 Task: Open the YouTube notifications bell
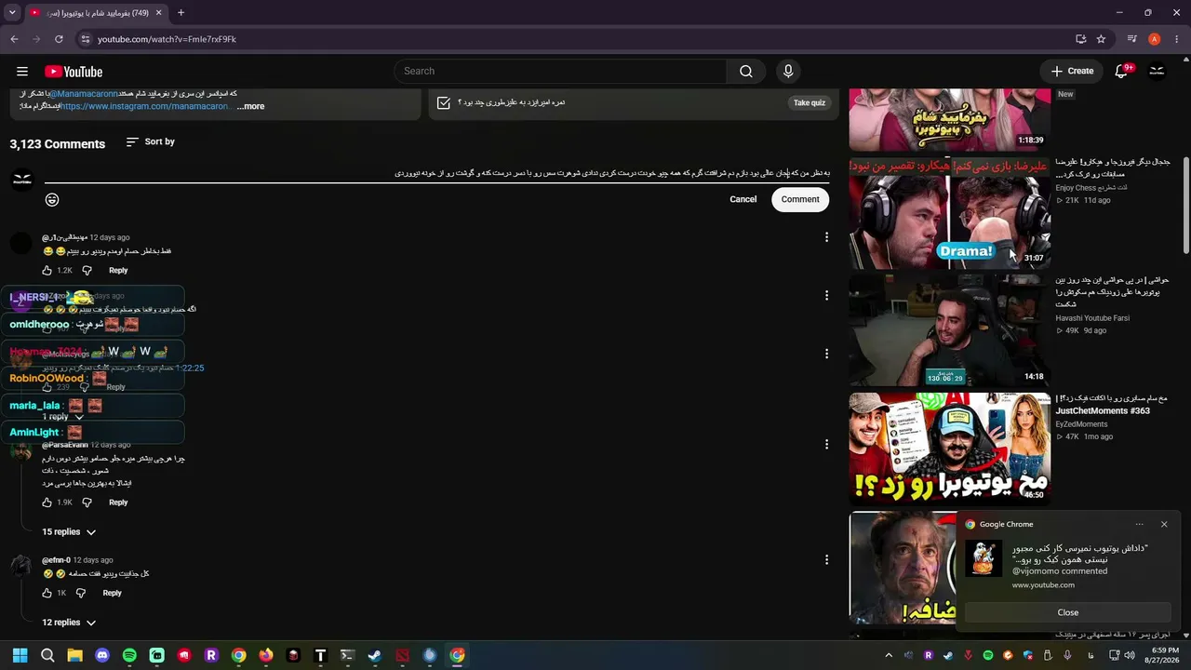(1121, 72)
